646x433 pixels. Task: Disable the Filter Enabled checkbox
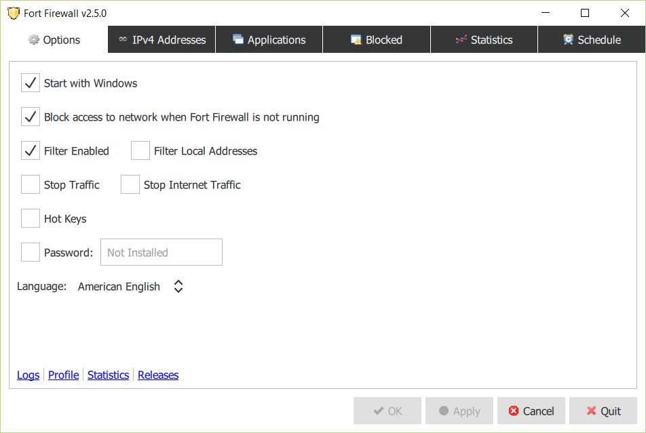click(31, 151)
